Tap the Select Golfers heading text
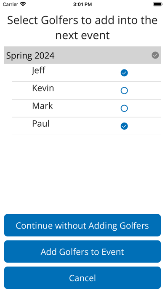The width and height of the screenshot is (165, 293). (82, 28)
